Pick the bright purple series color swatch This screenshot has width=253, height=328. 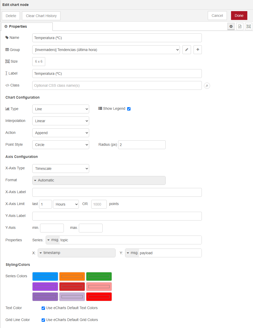[45, 287]
